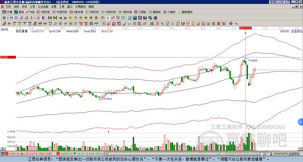Viewport: 303px width, 162px height.
Task: Click the 2023-11-01 date marker
Action: (x=246, y=28)
